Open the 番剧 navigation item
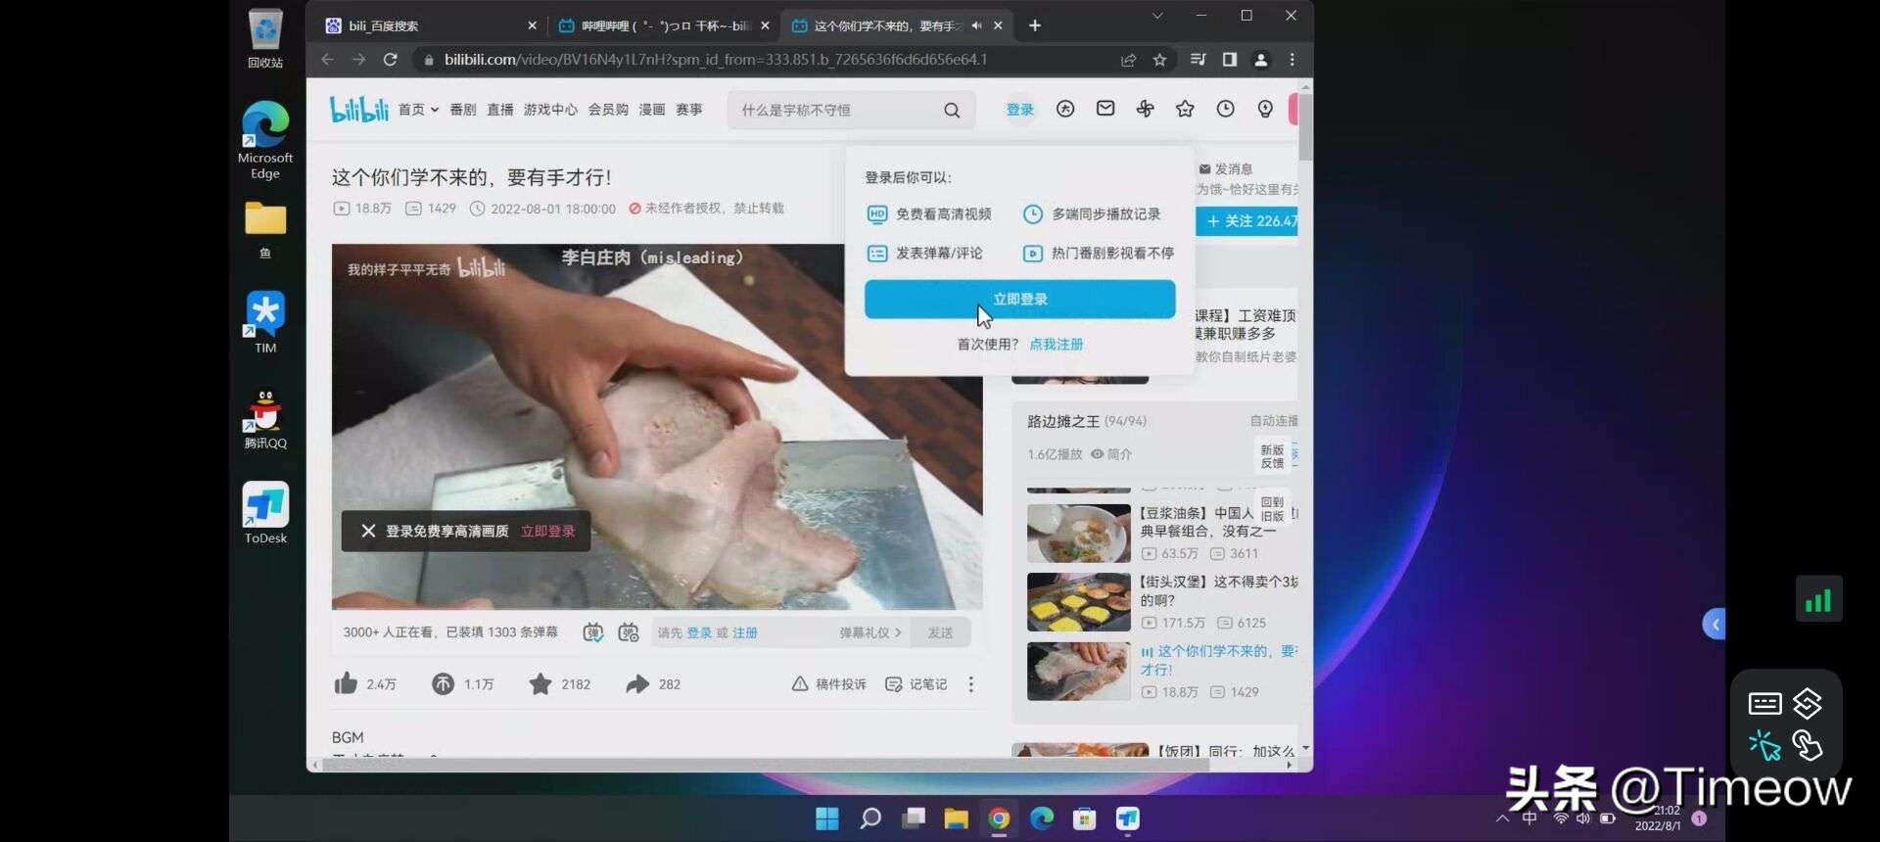This screenshot has width=1880, height=842. (463, 110)
